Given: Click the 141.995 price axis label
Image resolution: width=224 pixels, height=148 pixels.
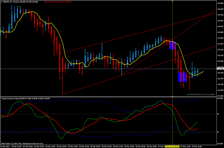Looking at the screenshot, I should point(220,90).
